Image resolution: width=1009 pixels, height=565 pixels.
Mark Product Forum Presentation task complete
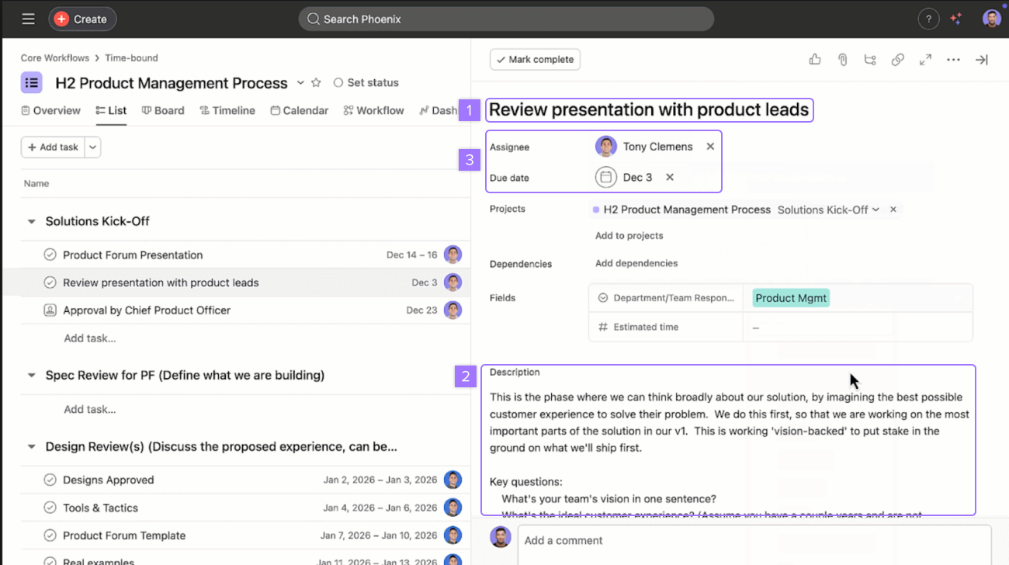[50, 255]
